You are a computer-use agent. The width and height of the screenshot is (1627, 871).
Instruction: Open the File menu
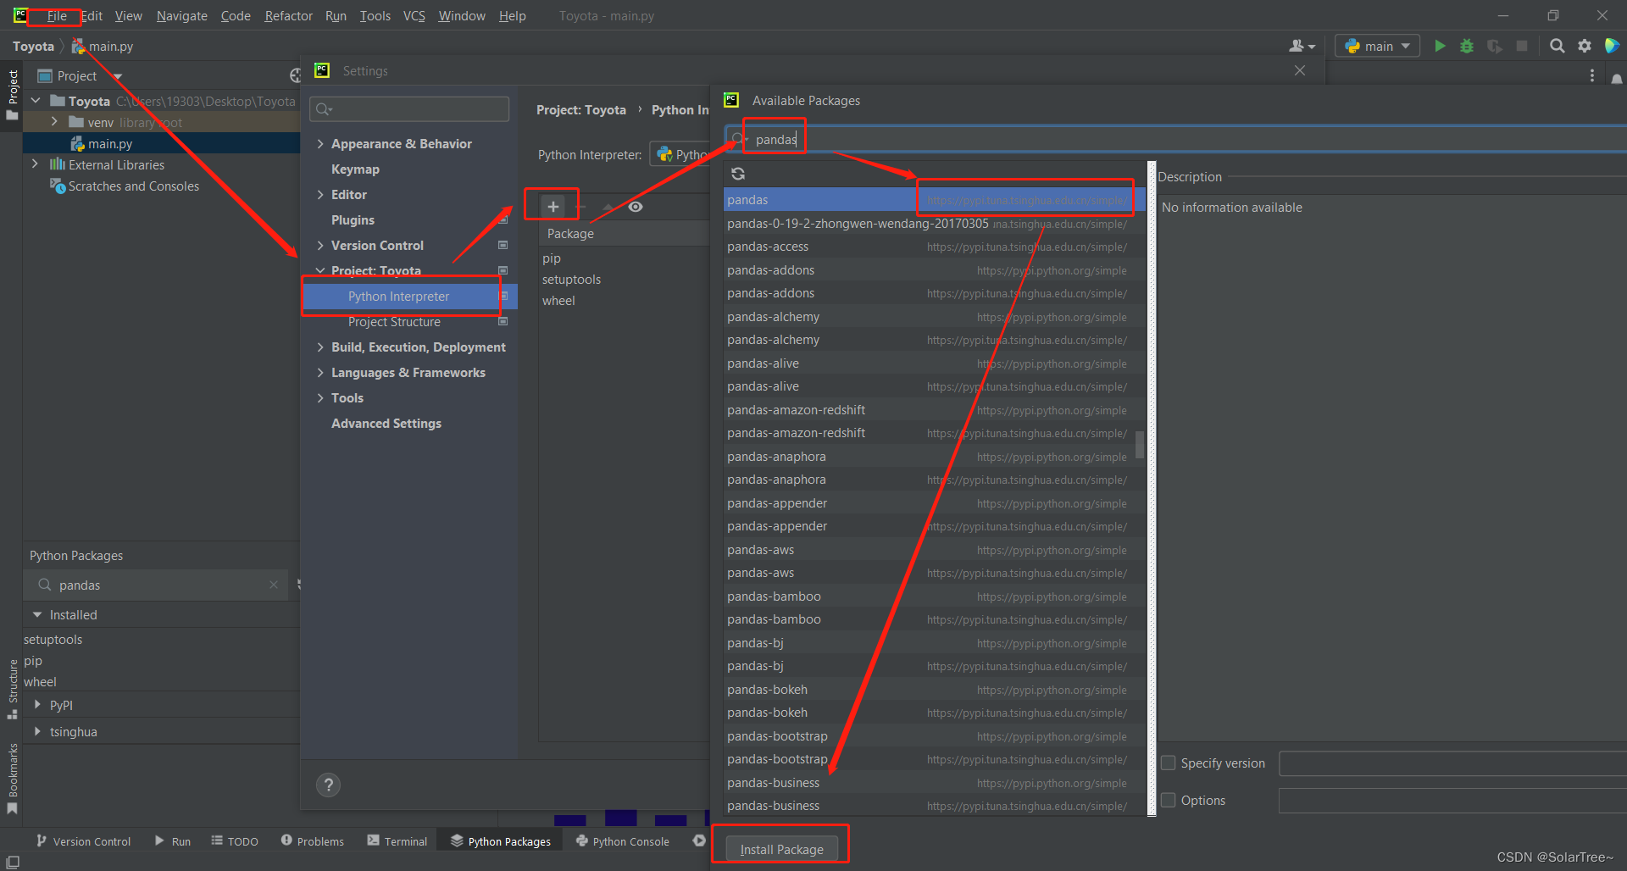[x=57, y=15]
